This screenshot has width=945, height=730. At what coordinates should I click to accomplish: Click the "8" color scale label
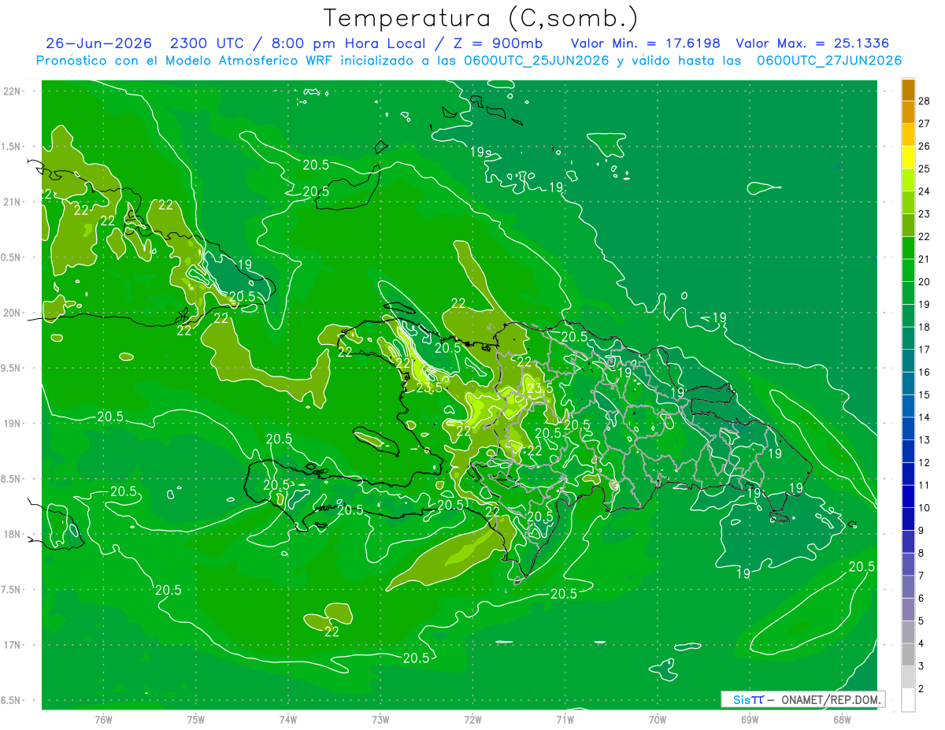921,553
